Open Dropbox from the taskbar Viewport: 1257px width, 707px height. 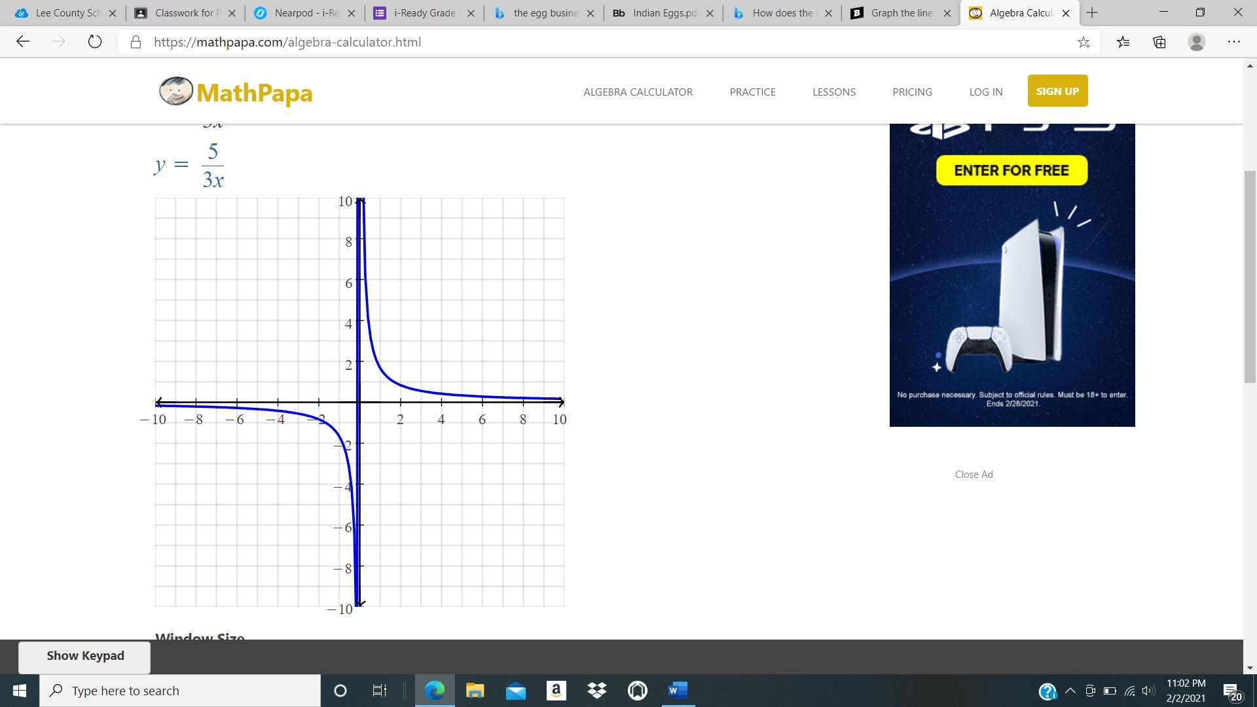tap(596, 691)
